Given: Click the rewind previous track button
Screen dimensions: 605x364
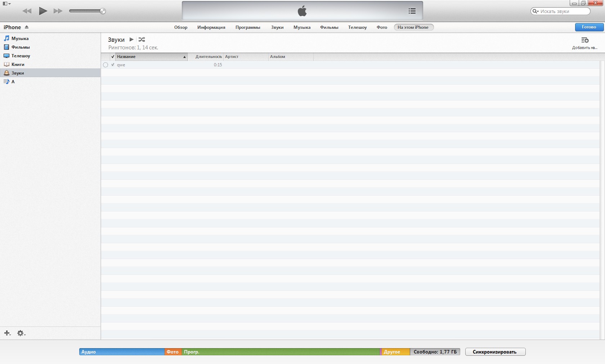Looking at the screenshot, I should coord(27,11).
